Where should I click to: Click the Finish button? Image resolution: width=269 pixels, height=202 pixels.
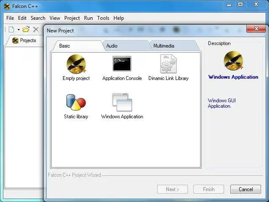pos(208,189)
